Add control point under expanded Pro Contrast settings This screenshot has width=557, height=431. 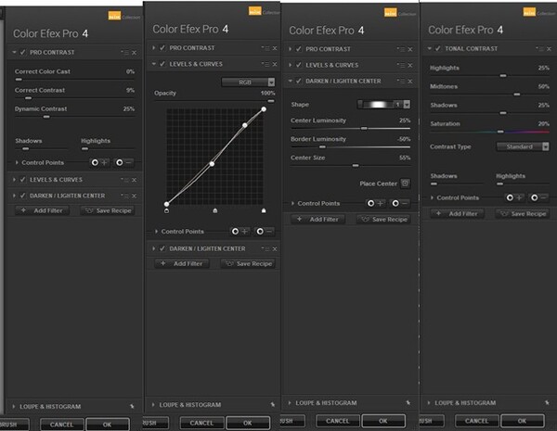[x=100, y=162]
